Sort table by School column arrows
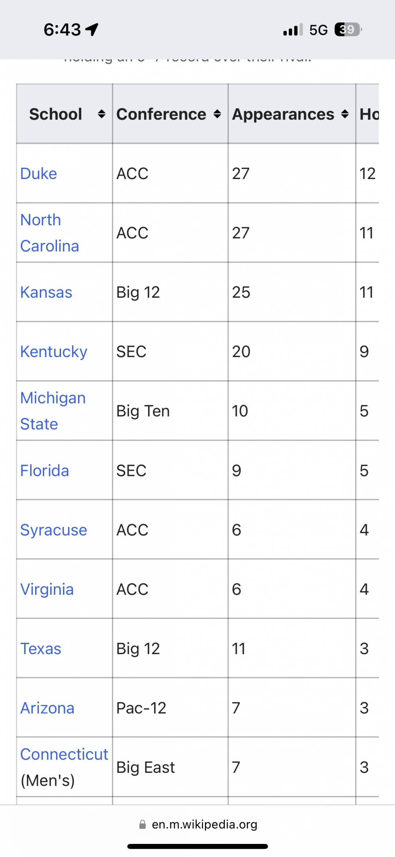The image size is (395, 857). [102, 114]
